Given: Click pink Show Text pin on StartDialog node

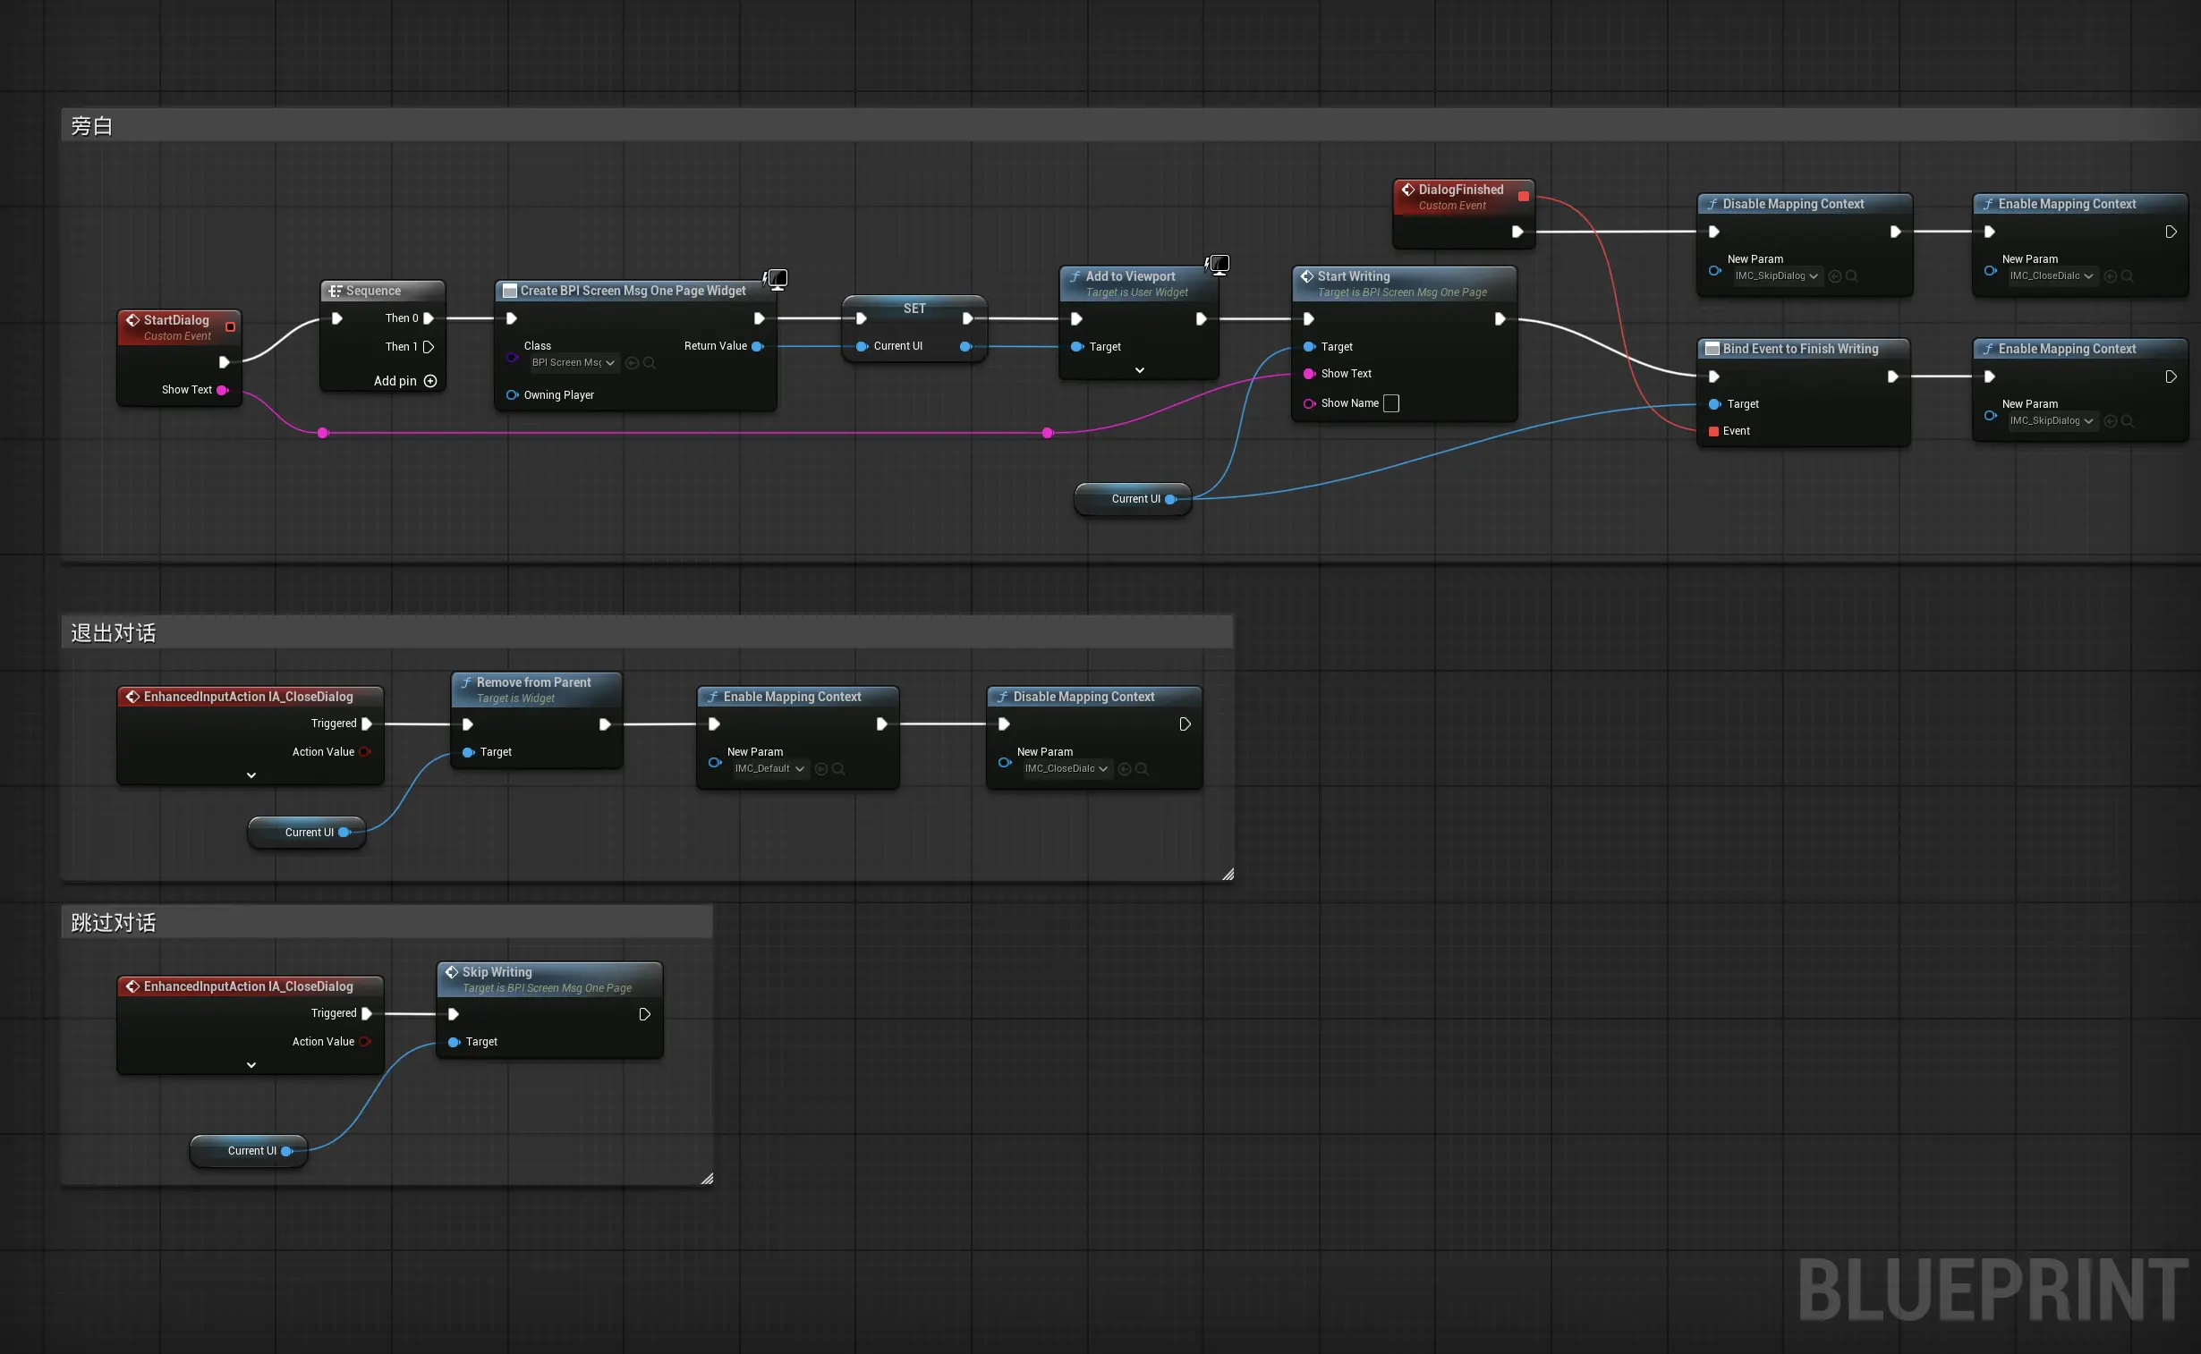Looking at the screenshot, I should (222, 390).
